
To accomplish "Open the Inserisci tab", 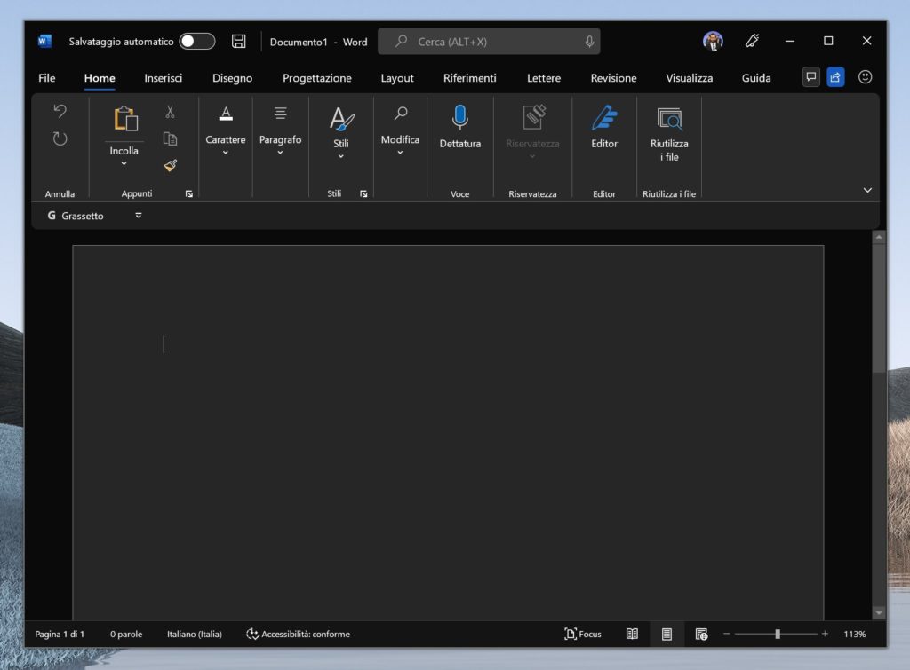I will pos(163,78).
